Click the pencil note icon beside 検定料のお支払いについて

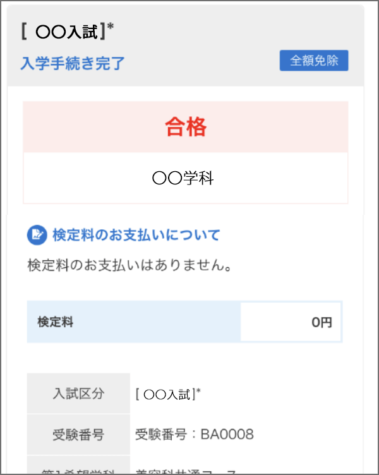(37, 236)
